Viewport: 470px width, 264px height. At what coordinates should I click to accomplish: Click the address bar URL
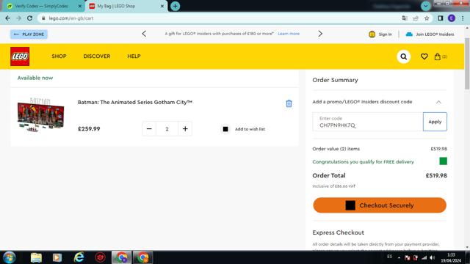[71, 18]
